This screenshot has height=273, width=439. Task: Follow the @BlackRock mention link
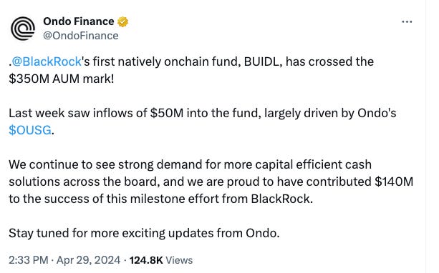47,61
